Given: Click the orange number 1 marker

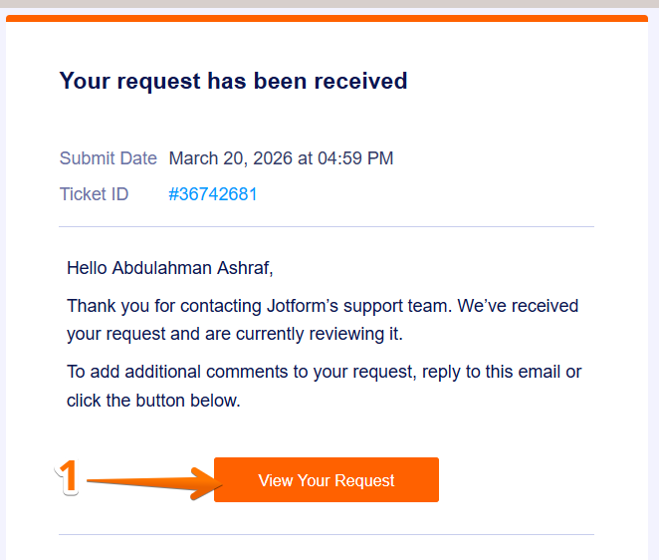Looking at the screenshot, I should pyautogui.click(x=67, y=476).
